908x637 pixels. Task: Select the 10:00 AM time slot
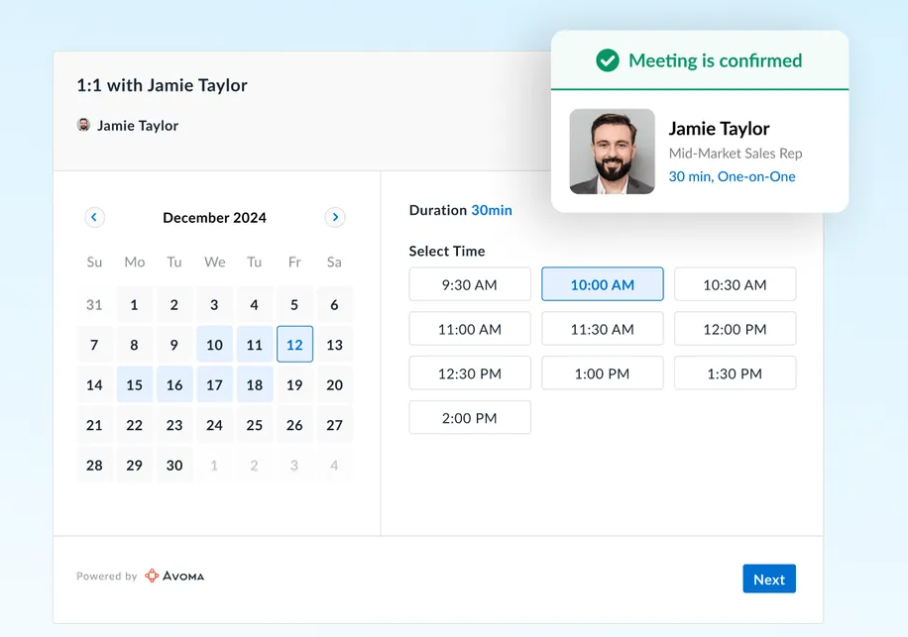point(603,284)
